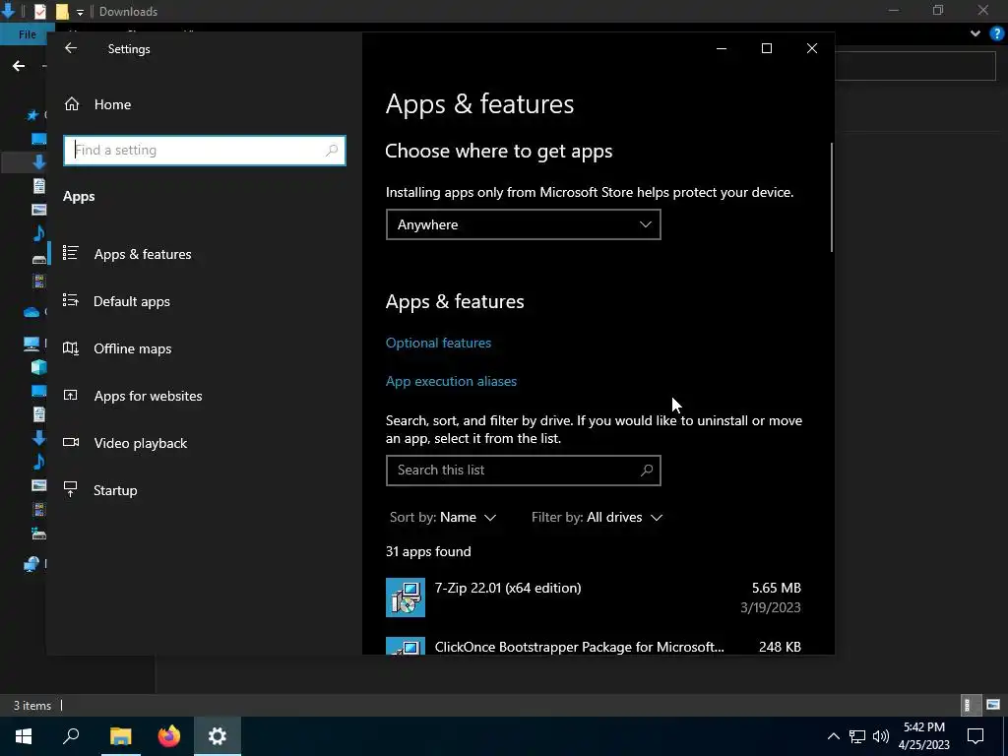This screenshot has width=1008, height=756.
Task: Click the OneDrive cloud icon in Explorer pane
Action: pos(31,312)
